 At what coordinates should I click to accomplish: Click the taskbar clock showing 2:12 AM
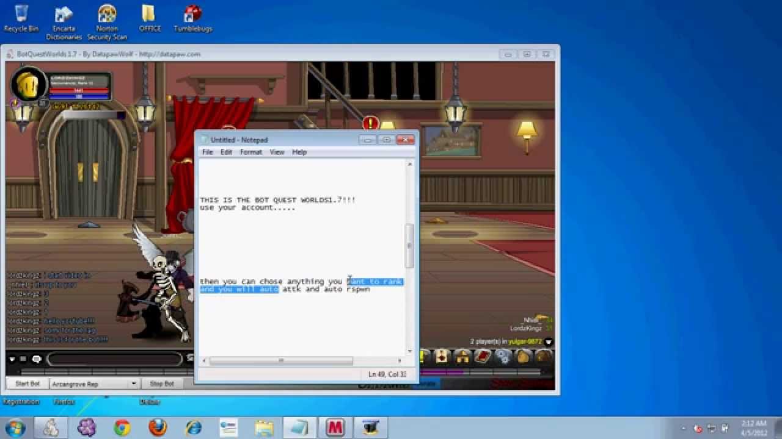coord(753,427)
